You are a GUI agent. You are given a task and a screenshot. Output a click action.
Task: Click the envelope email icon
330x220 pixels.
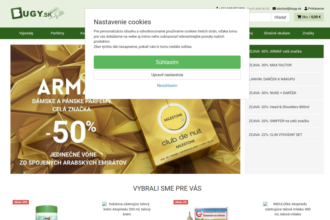tap(274, 9)
